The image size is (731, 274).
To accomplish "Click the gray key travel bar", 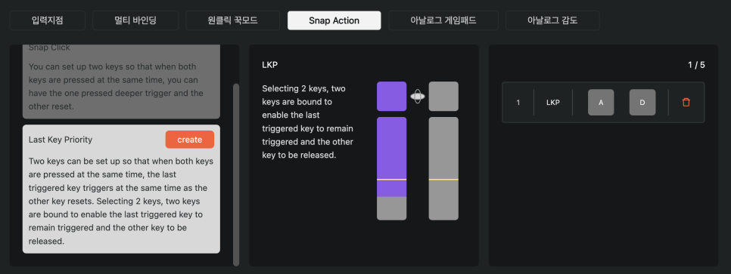I will click(443, 168).
